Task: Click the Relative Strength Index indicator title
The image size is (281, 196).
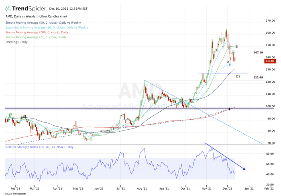Action: pyautogui.click(x=39, y=147)
